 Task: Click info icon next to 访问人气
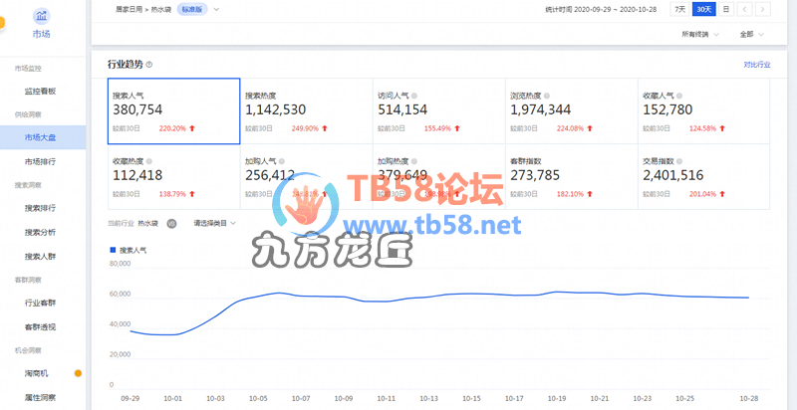[x=414, y=96]
